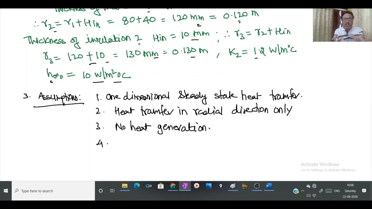The image size is (372, 209).
Task: Launch Microsoft Edge from taskbar
Action: tap(137, 186)
